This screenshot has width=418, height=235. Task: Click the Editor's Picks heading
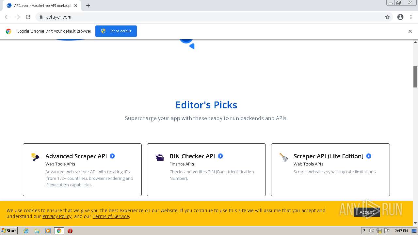[206, 105]
